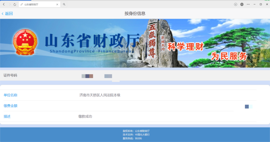
Task: Open the downloads icon in title bar
Action: [236, 4]
